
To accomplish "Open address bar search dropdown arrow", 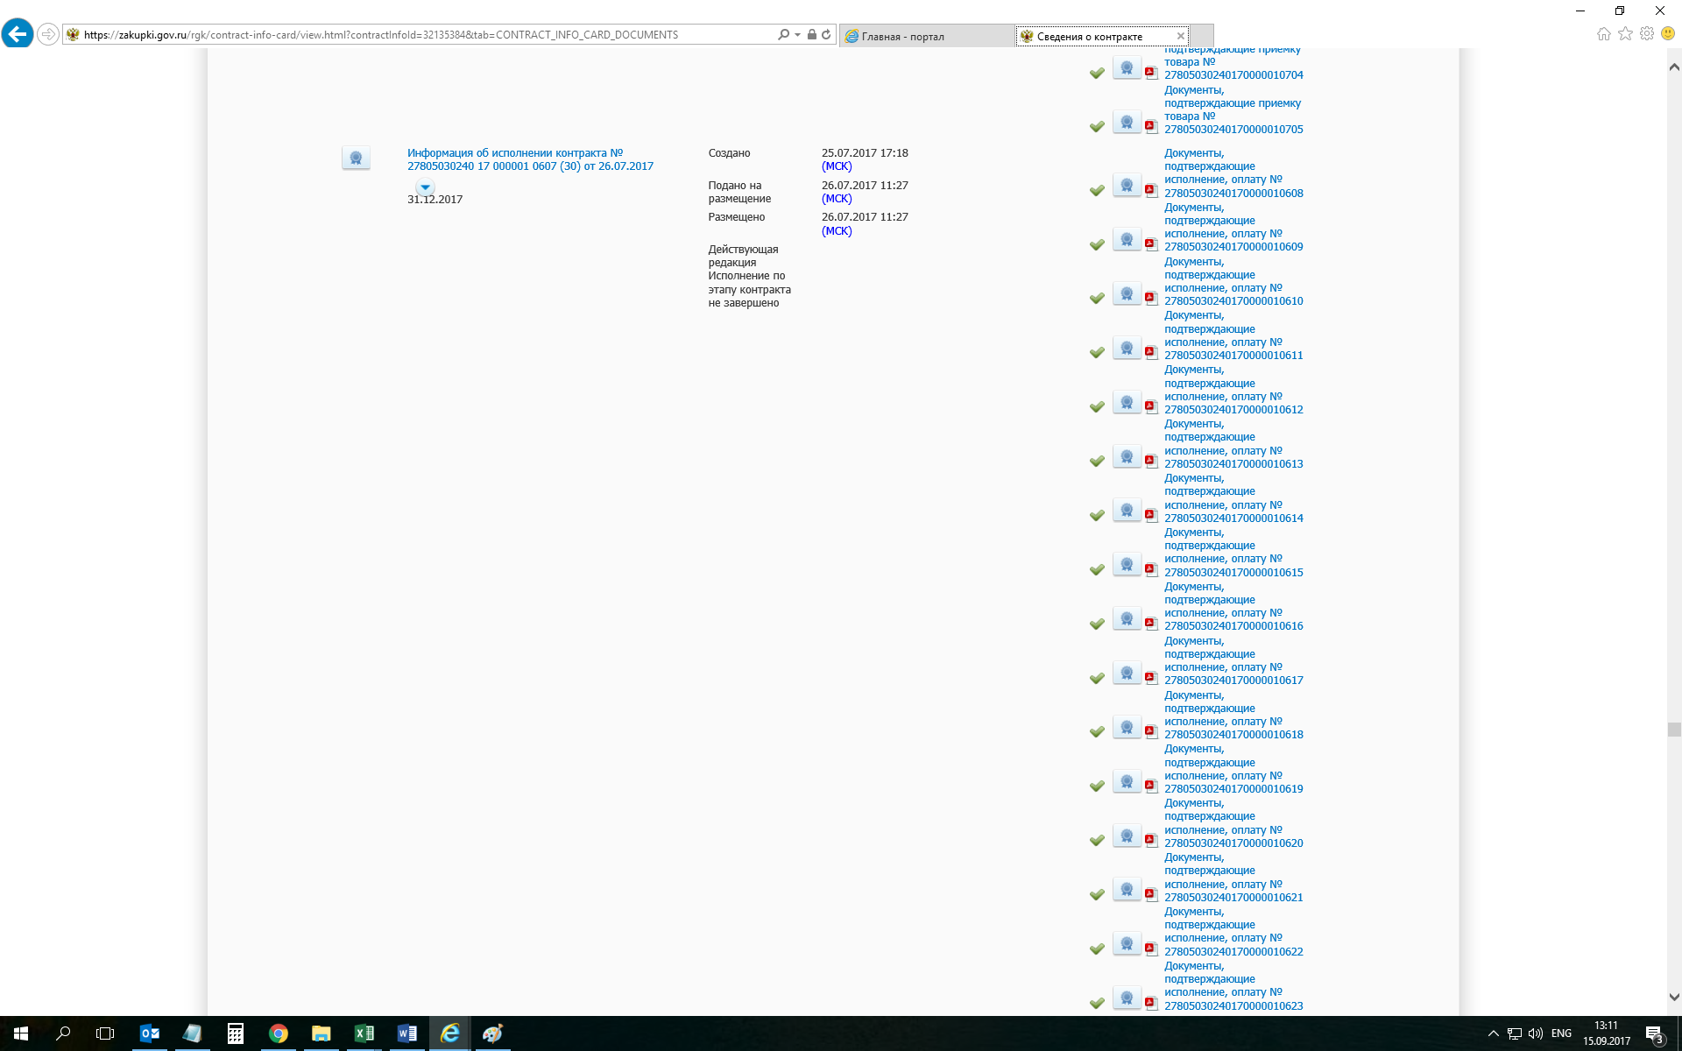I will 797,35.
